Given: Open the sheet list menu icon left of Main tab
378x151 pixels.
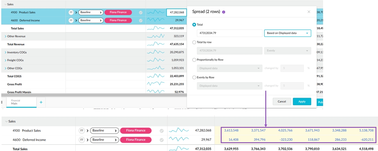Looking at the screenshot, I should pos(2,102).
